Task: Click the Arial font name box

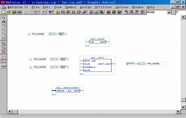Action: (157, 12)
